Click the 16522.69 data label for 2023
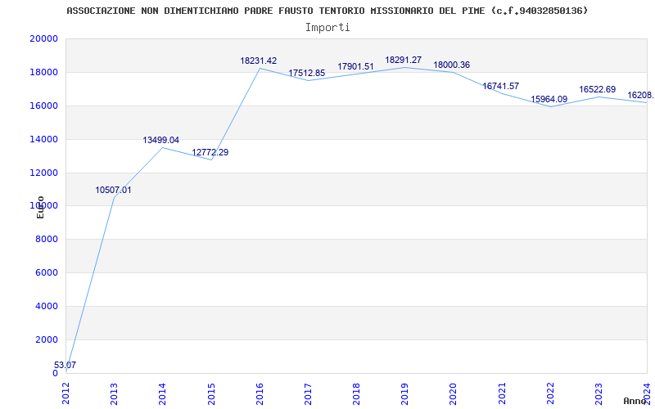 (598, 90)
